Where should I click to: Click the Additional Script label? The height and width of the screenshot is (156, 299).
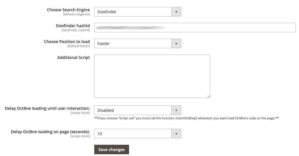pos(73,57)
